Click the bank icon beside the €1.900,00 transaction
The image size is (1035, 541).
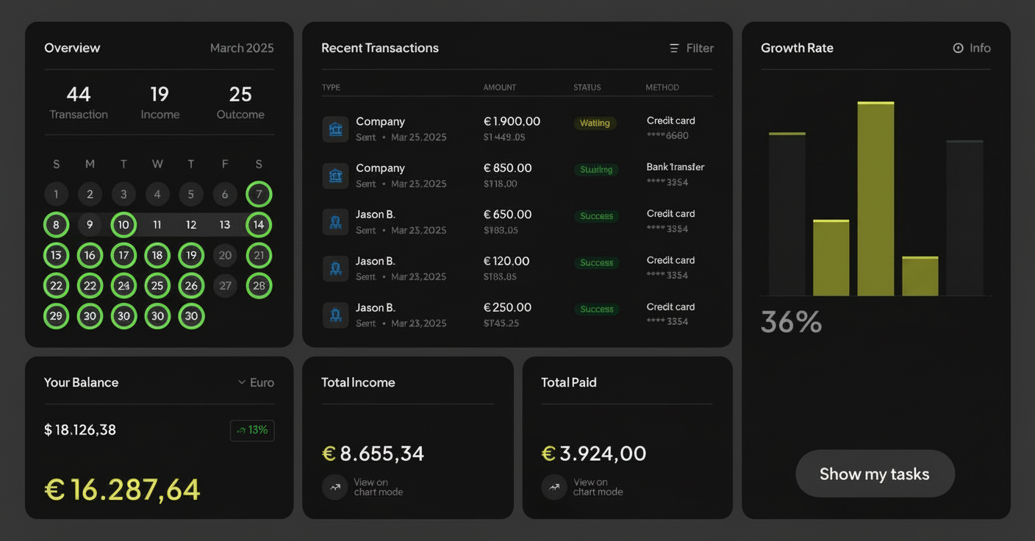click(x=335, y=129)
